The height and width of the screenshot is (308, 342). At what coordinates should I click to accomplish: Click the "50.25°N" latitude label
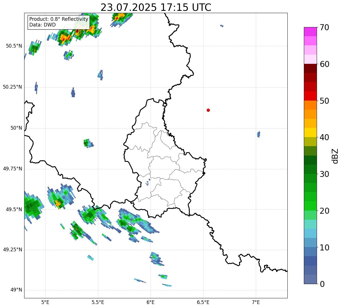13,87
